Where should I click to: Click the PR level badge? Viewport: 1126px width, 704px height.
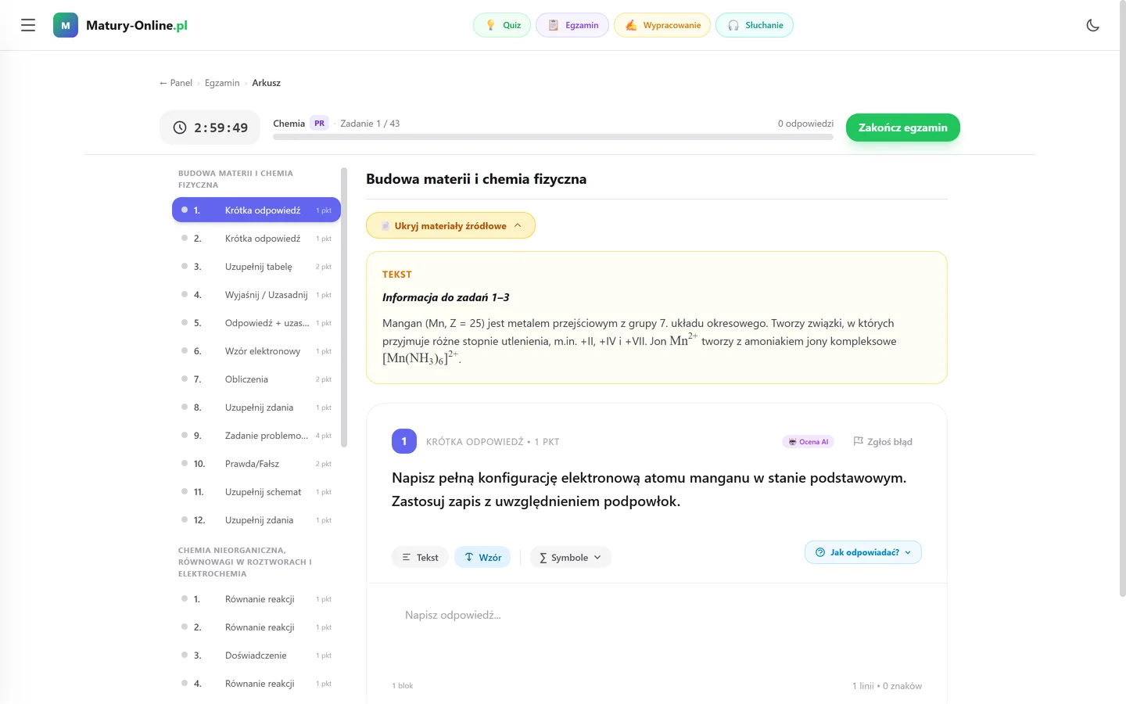tap(320, 124)
